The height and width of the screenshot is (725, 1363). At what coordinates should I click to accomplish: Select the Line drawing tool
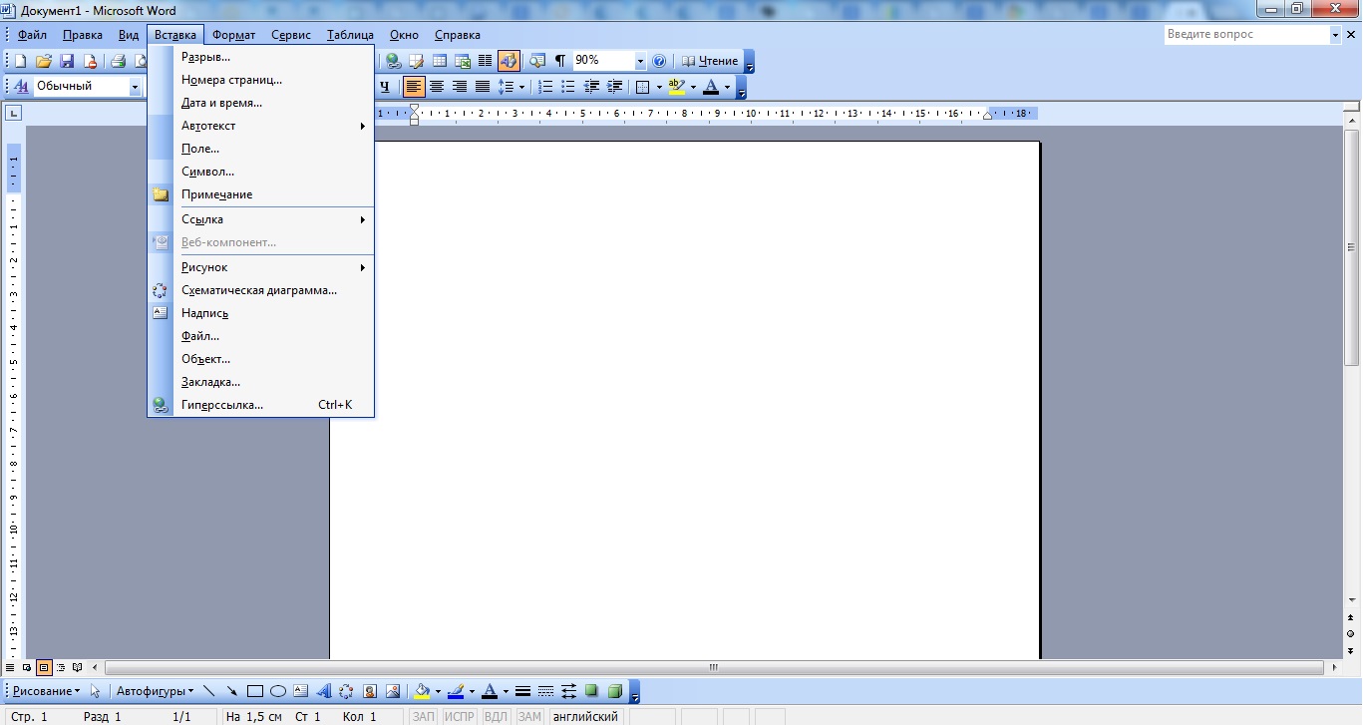[x=209, y=691]
